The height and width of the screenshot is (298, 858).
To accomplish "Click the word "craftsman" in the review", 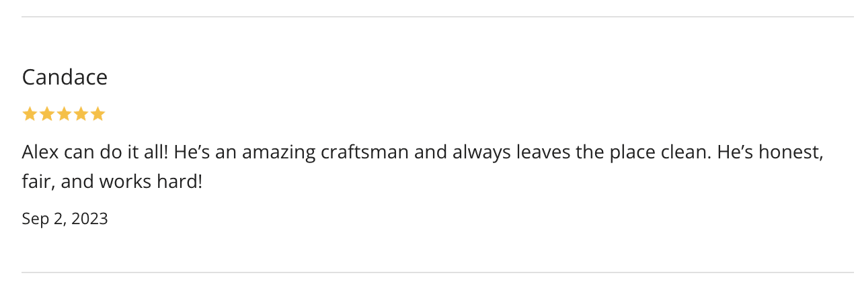I will tap(364, 152).
